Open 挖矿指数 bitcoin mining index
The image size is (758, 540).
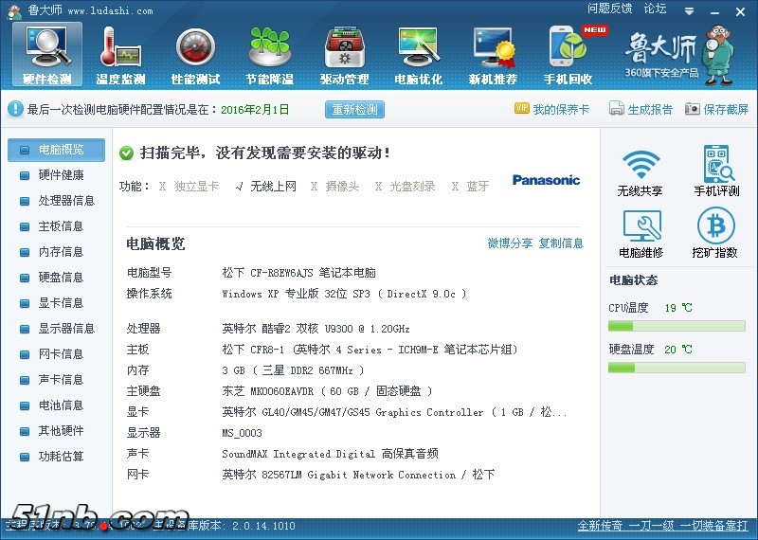click(716, 233)
